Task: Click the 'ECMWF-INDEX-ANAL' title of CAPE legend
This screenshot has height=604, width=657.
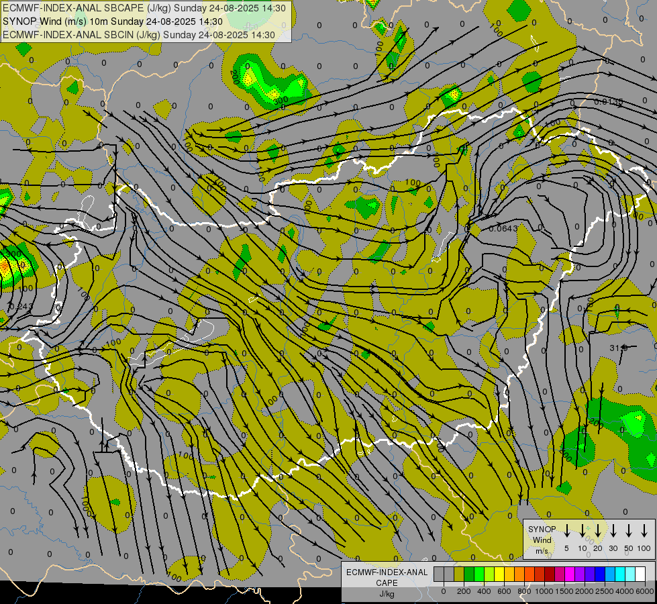Action: coord(387,572)
